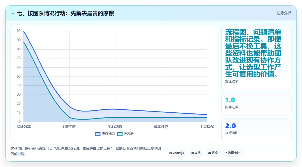The image size is (302, 167).
Task: Click the 20 y-axis tick label
Action: click(x=19, y=103)
